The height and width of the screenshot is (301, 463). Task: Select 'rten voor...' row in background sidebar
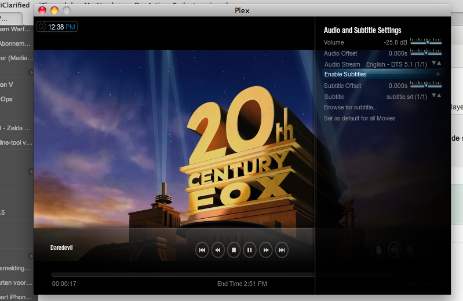coord(16,282)
